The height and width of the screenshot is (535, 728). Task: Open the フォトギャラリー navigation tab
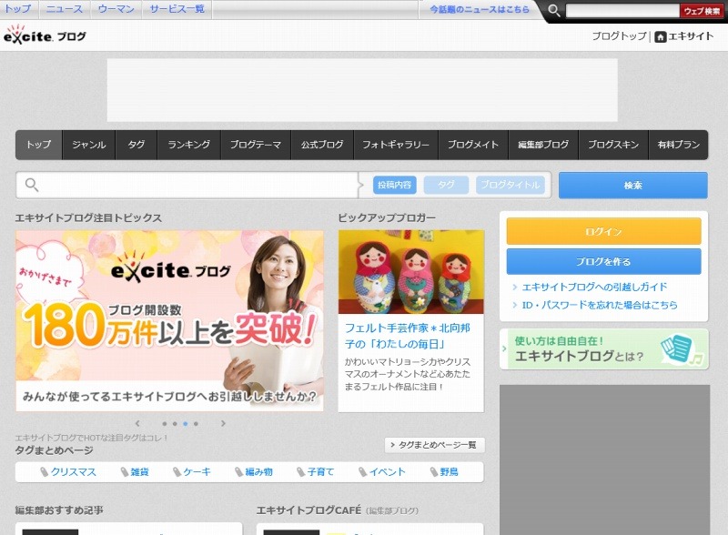[x=396, y=145]
